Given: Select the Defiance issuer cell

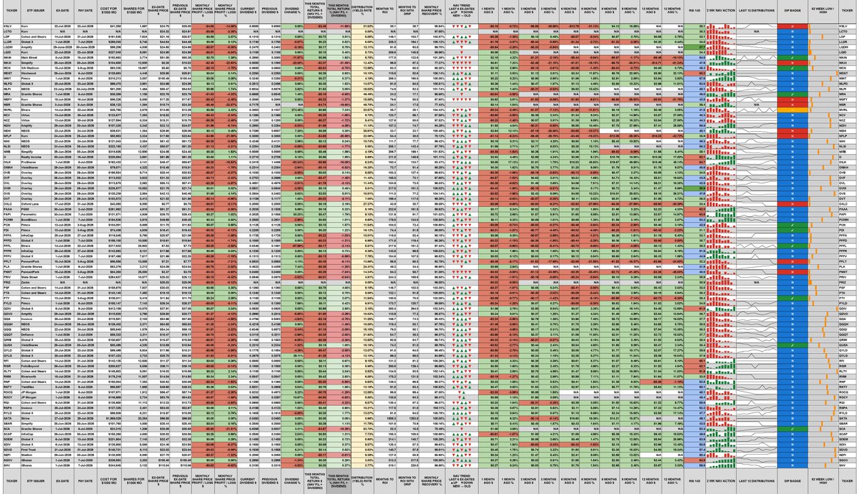Looking at the screenshot, I should 36,334.
